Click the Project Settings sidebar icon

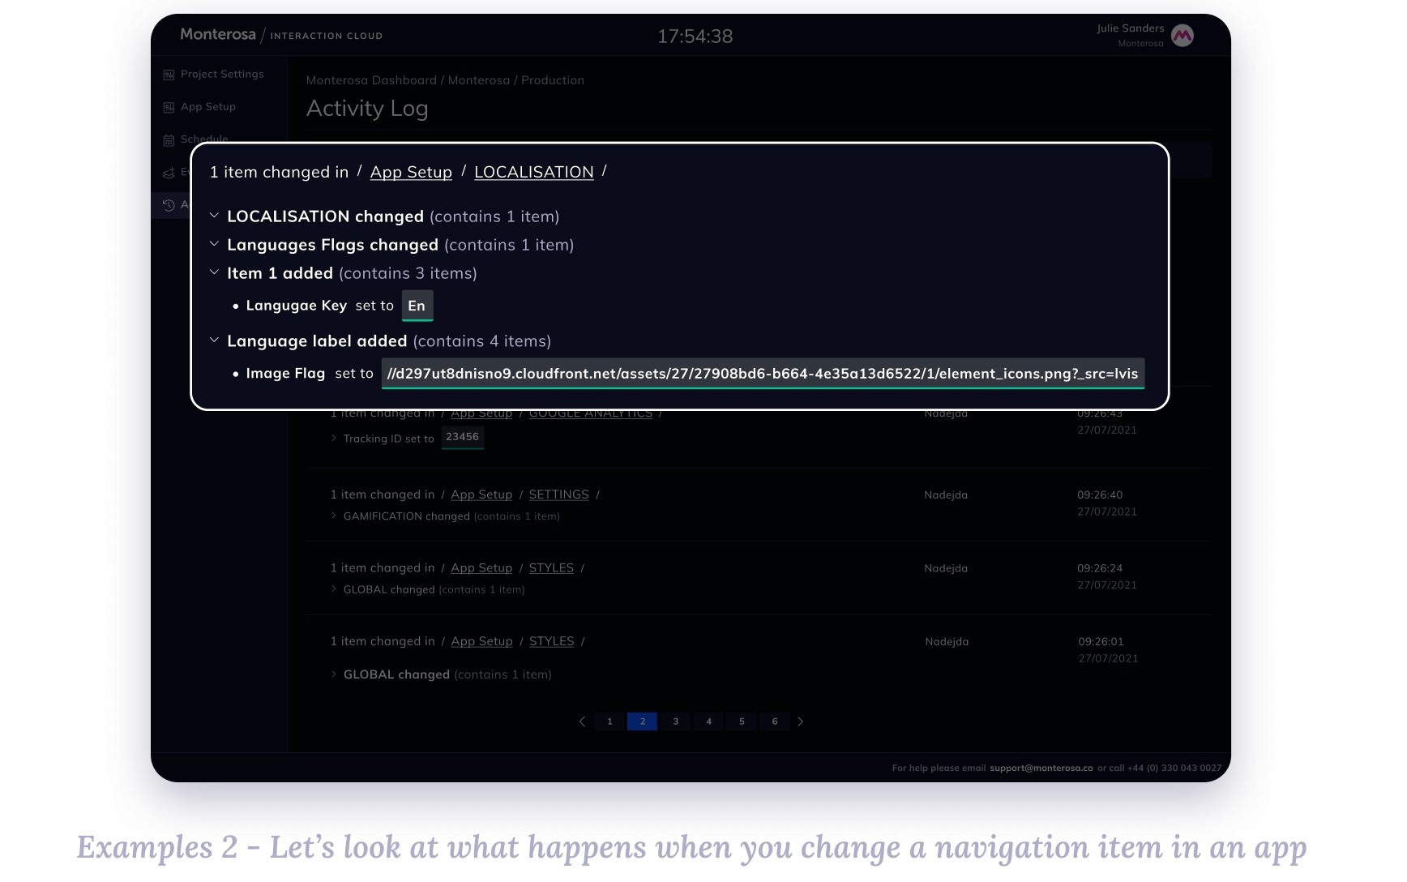point(169,75)
